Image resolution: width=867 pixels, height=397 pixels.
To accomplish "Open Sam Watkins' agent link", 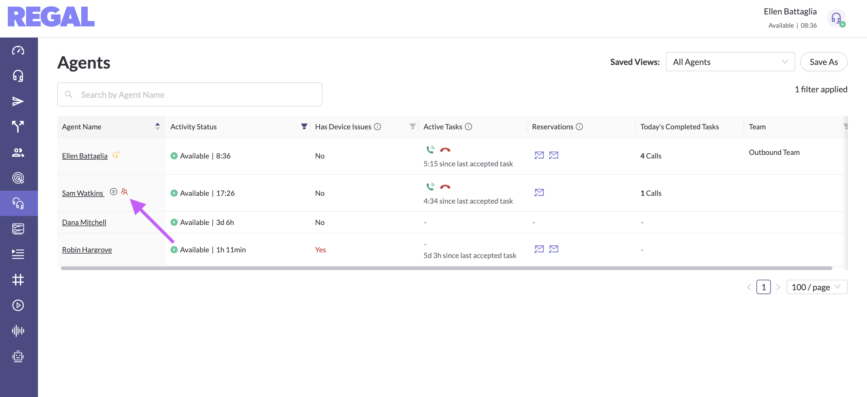I will pyautogui.click(x=83, y=193).
